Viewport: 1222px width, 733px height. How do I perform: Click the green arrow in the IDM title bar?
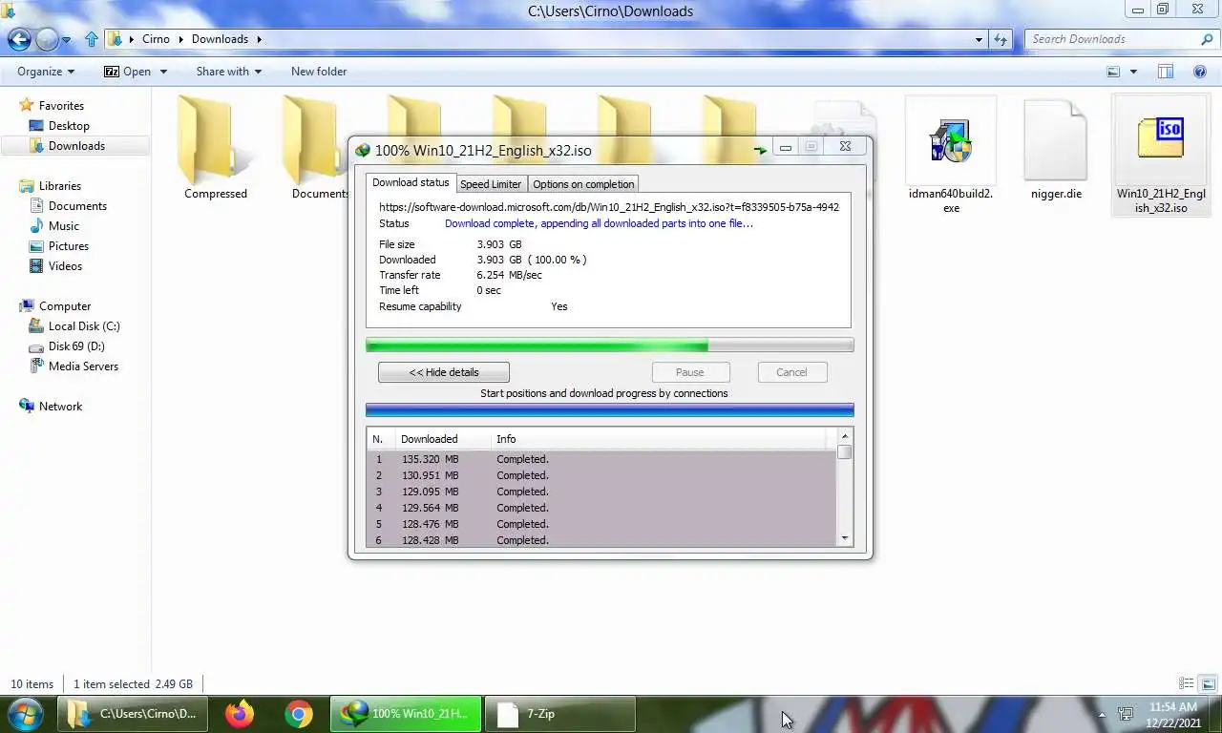click(x=760, y=150)
